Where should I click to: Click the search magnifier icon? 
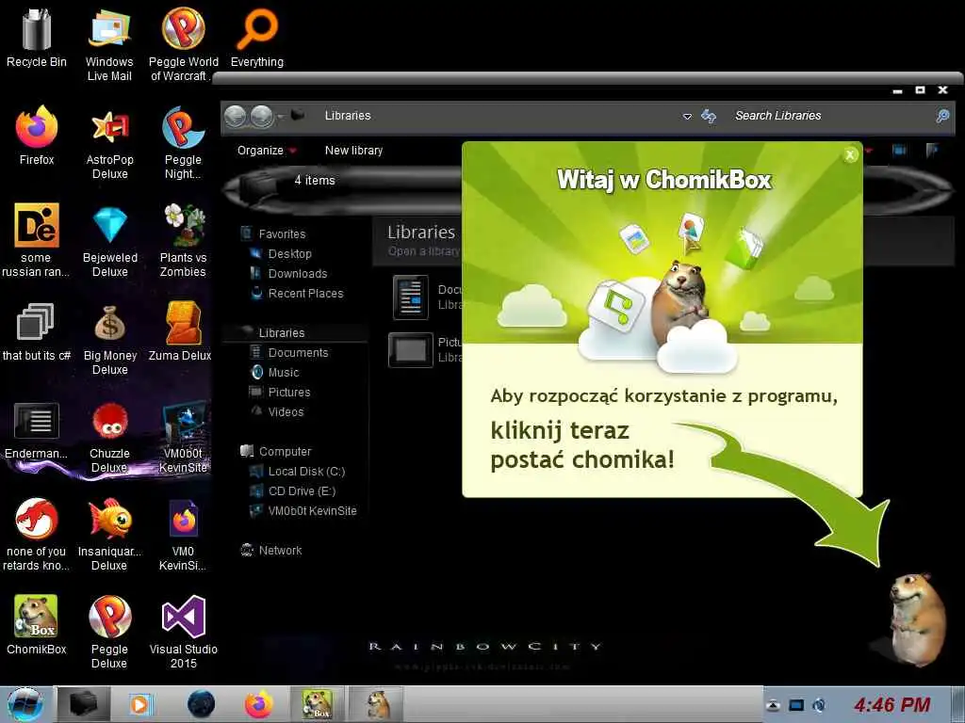942,116
